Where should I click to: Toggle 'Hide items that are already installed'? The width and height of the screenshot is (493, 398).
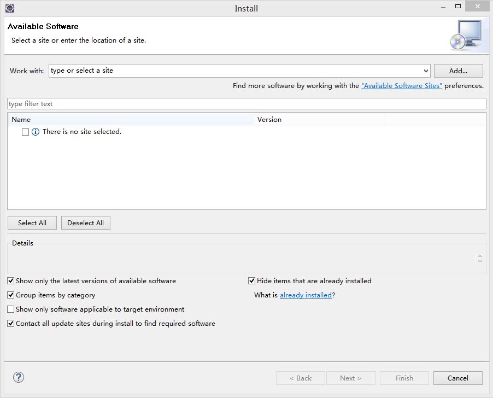coord(252,281)
